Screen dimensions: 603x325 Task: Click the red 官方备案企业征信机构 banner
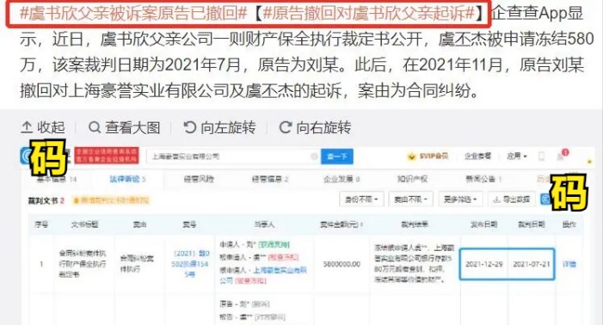[107, 156]
